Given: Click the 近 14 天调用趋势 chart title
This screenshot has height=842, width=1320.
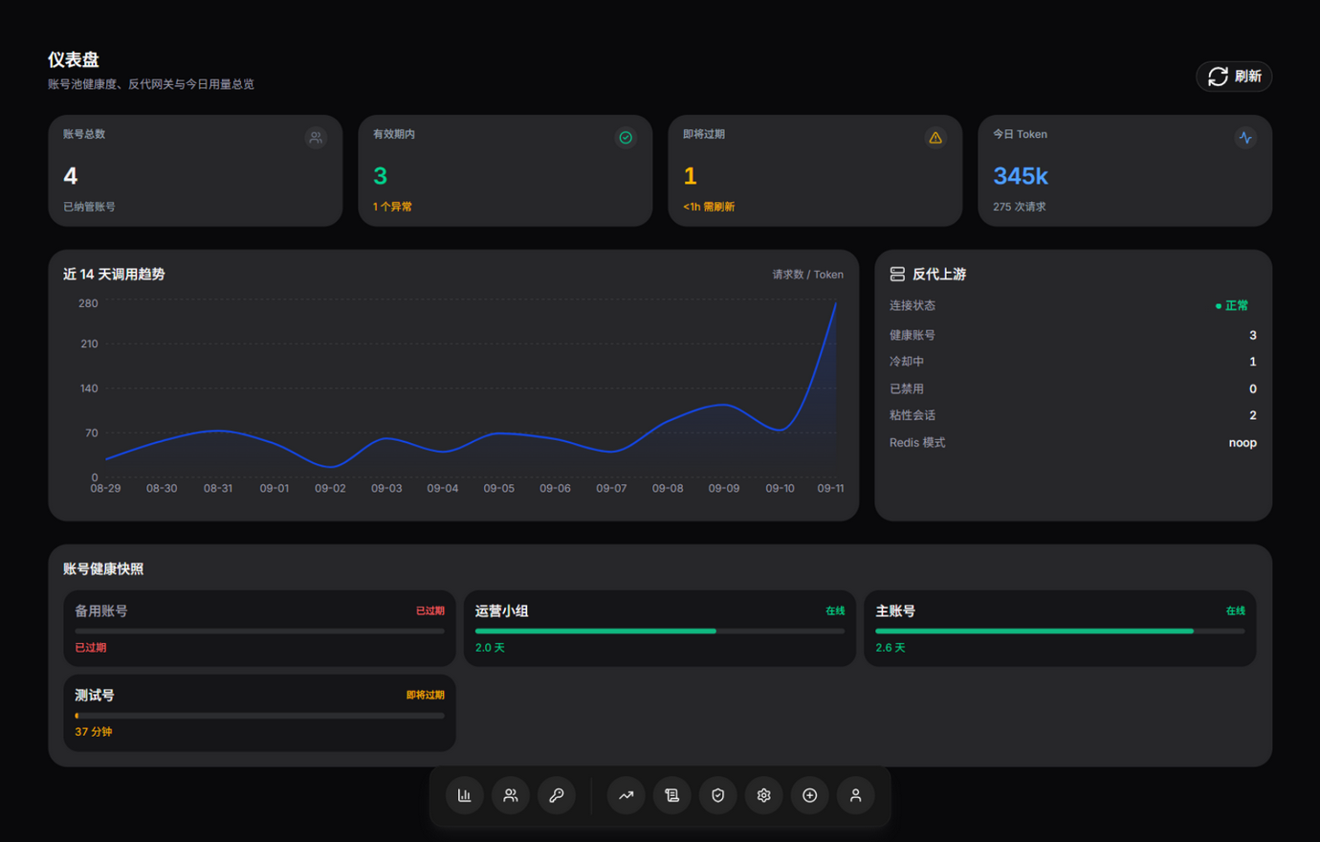Looking at the screenshot, I should point(114,275).
